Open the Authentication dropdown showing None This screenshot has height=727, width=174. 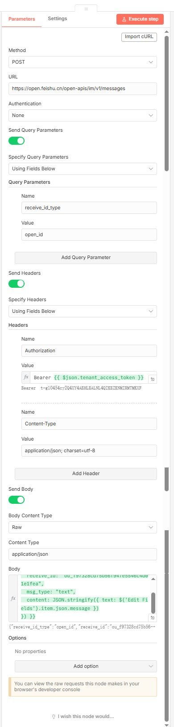[83, 115]
